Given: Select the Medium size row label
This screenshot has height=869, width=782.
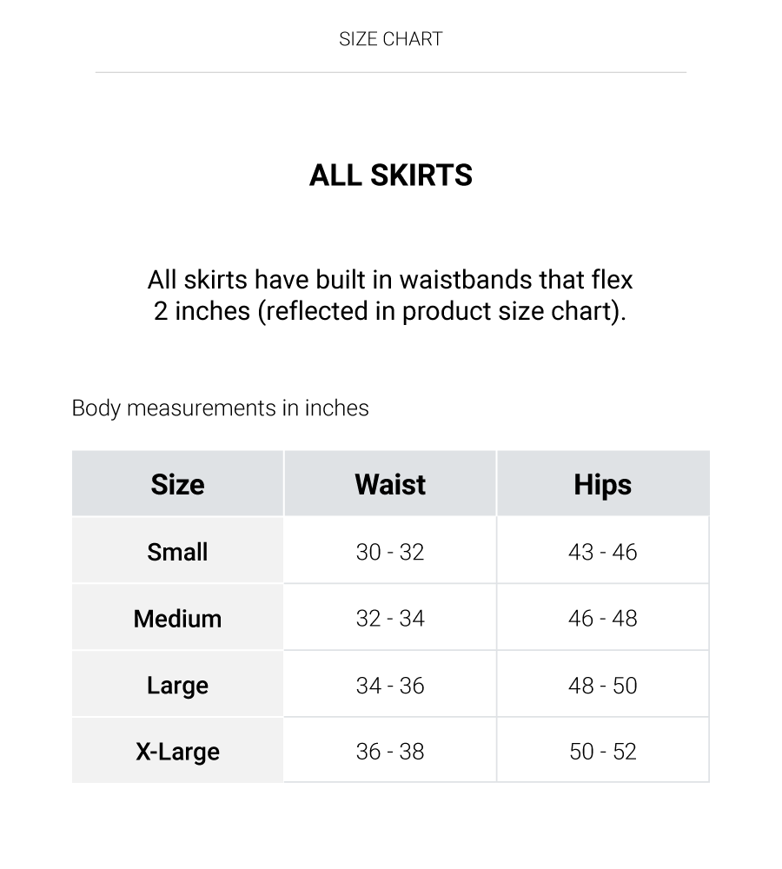Looking at the screenshot, I should pos(177,619).
